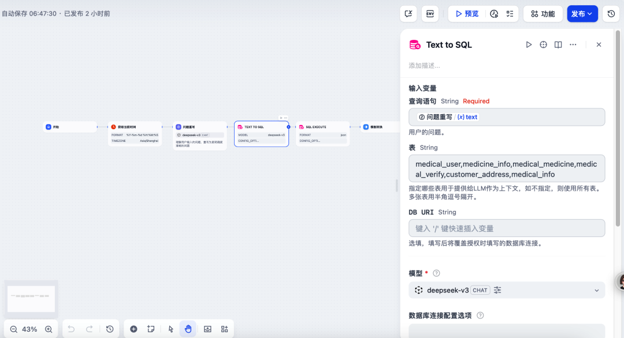Open version history icon right of 发布
This screenshot has width=624, height=338.
pos(611,14)
